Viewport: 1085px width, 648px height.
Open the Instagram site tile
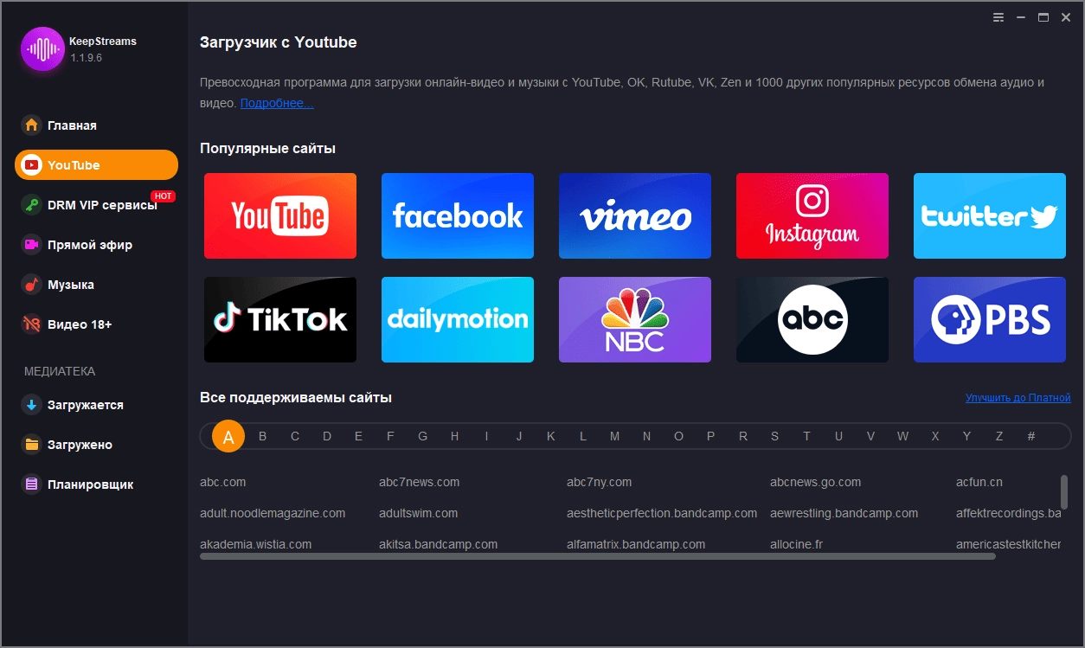[812, 216]
